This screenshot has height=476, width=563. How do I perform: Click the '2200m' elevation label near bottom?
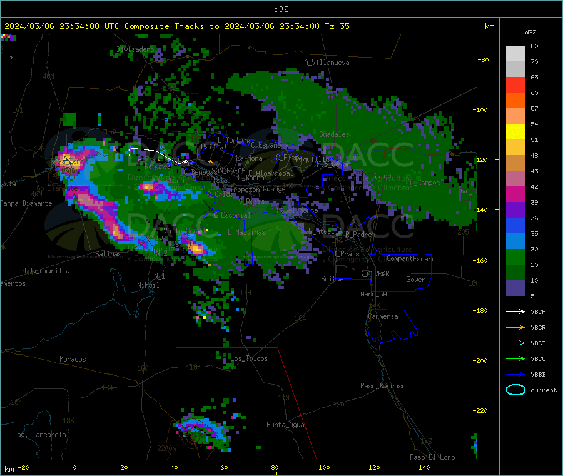coord(166,448)
